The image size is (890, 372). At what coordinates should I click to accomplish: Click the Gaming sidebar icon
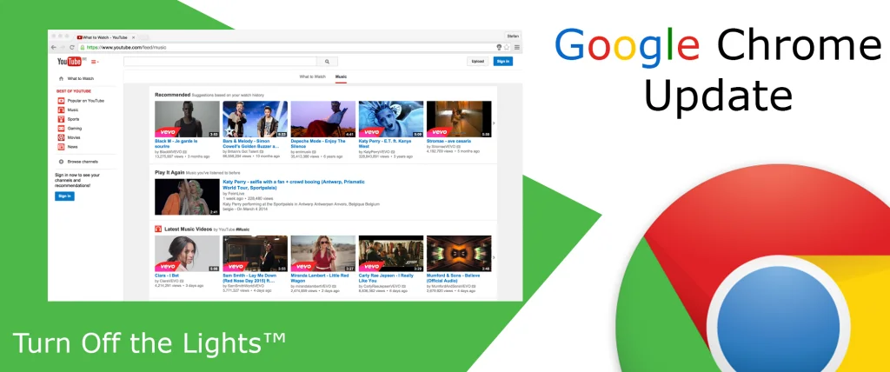click(61, 129)
